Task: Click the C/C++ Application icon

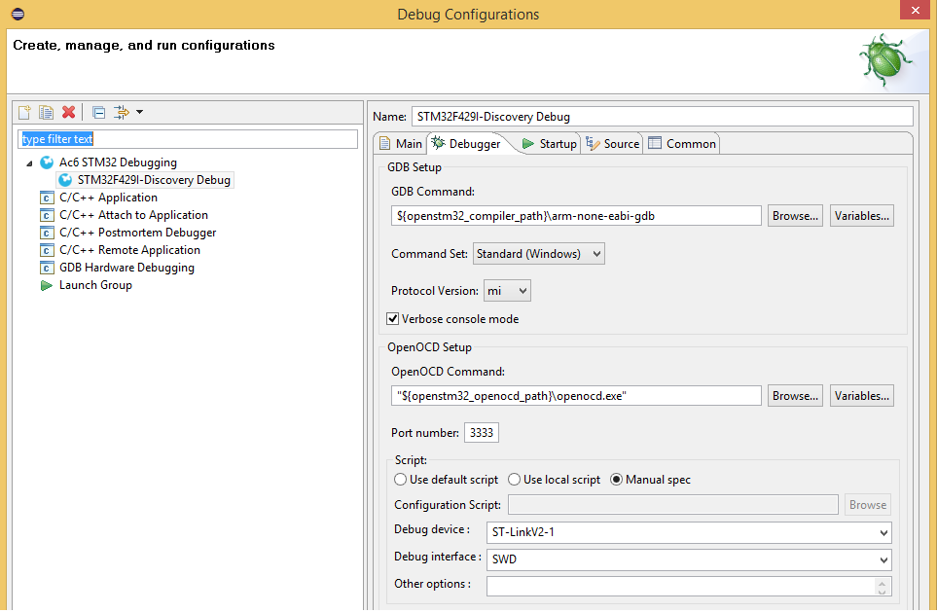Action: point(47,198)
